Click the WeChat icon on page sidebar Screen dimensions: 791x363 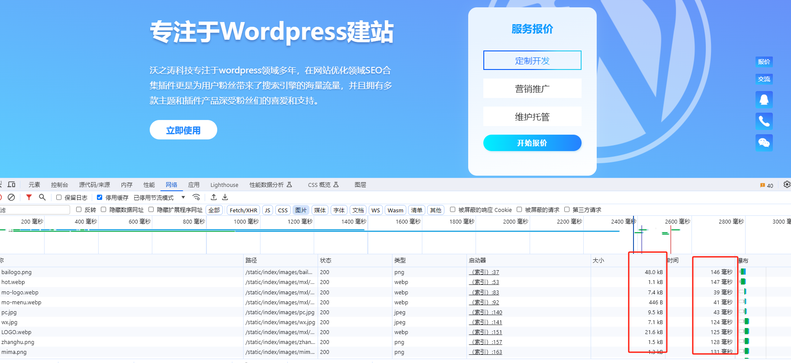764,143
